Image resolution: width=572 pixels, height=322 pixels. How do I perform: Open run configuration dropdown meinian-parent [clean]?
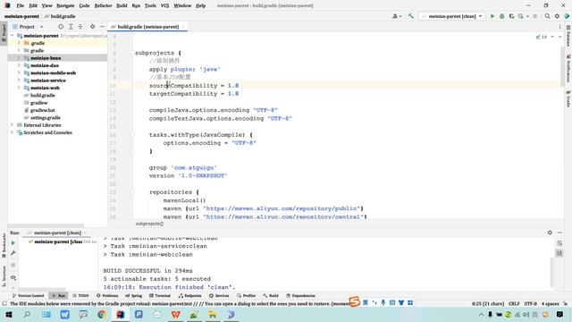click(x=452, y=16)
